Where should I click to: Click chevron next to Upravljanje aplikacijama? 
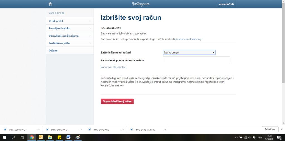[90, 36]
